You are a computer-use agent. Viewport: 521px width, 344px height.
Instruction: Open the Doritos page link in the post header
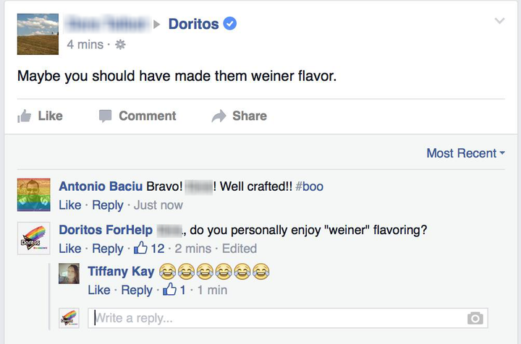point(194,24)
